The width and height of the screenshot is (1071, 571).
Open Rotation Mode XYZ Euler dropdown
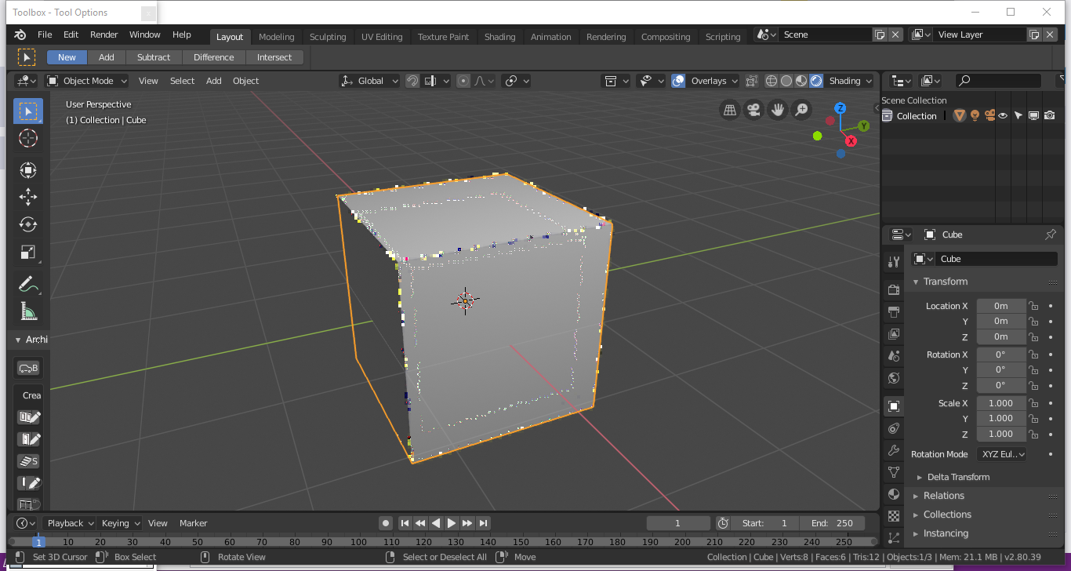1001,454
